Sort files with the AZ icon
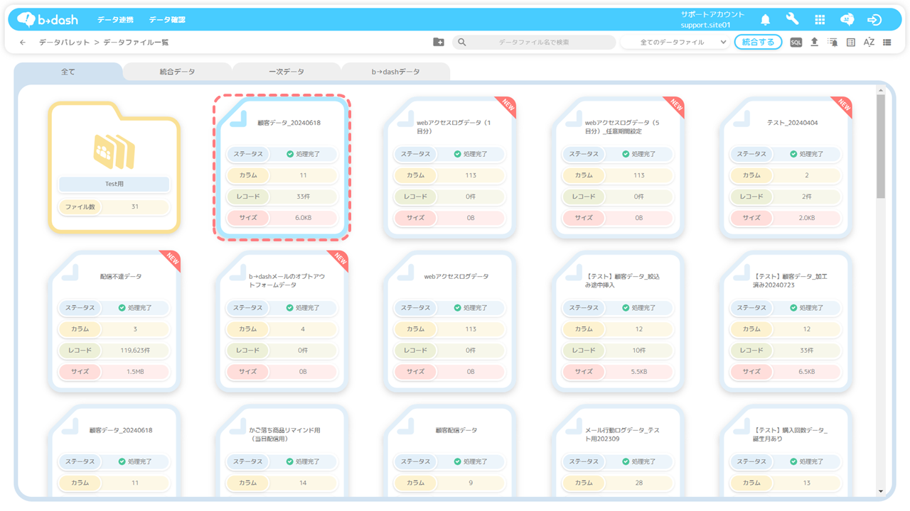Screen dimensions: 910x511 (869, 43)
